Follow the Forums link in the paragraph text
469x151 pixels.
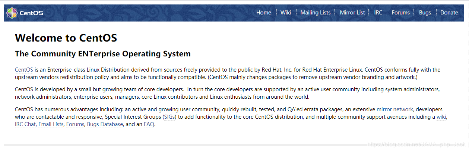[x=75, y=124]
